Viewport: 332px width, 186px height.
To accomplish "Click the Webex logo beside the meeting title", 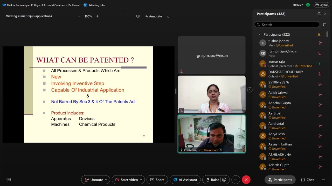I will pos(4,5).
